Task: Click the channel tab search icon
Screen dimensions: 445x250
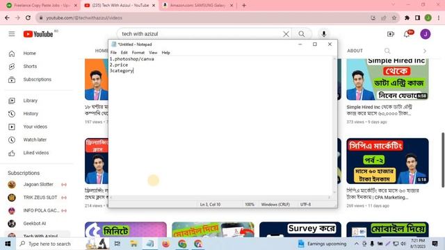Action: click(387, 51)
